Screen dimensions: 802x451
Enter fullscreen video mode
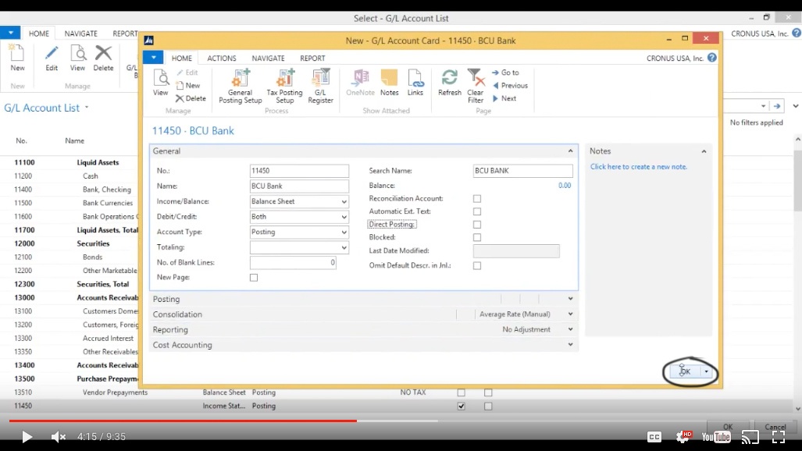coord(779,437)
